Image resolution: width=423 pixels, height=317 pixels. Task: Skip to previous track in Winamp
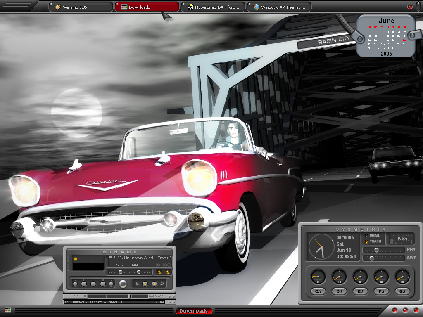tap(75, 284)
